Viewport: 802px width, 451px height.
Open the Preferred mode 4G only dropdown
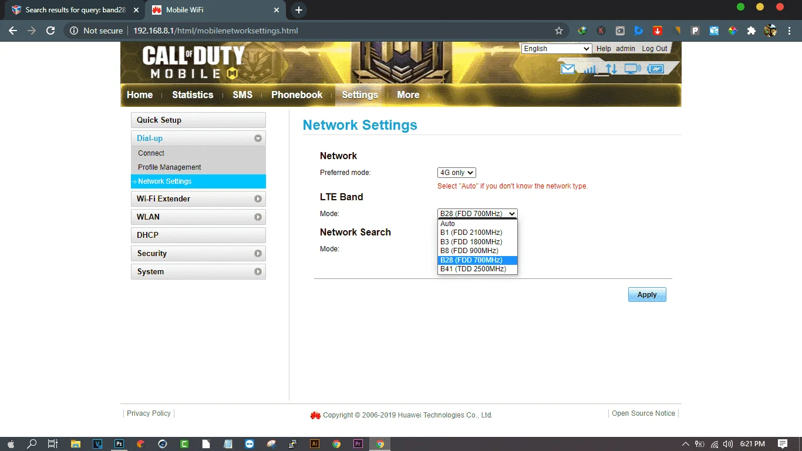pyautogui.click(x=456, y=173)
